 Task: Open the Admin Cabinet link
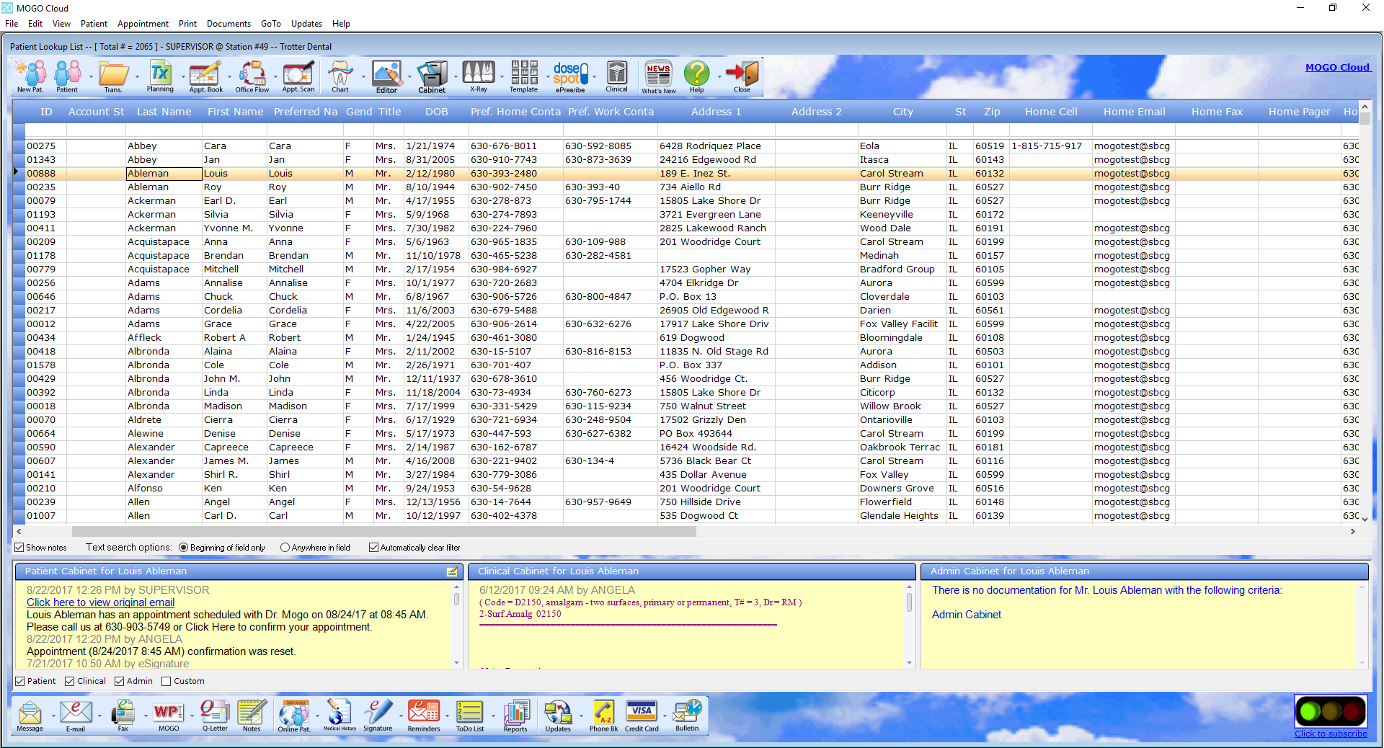pos(966,615)
